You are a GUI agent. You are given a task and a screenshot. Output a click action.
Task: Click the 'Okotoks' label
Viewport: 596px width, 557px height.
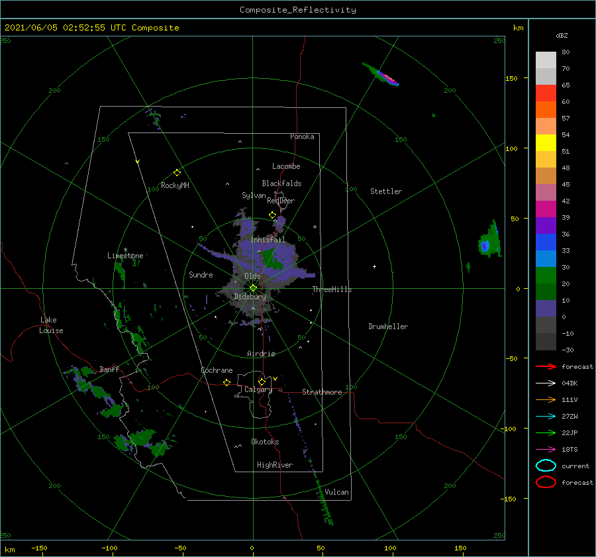265,442
